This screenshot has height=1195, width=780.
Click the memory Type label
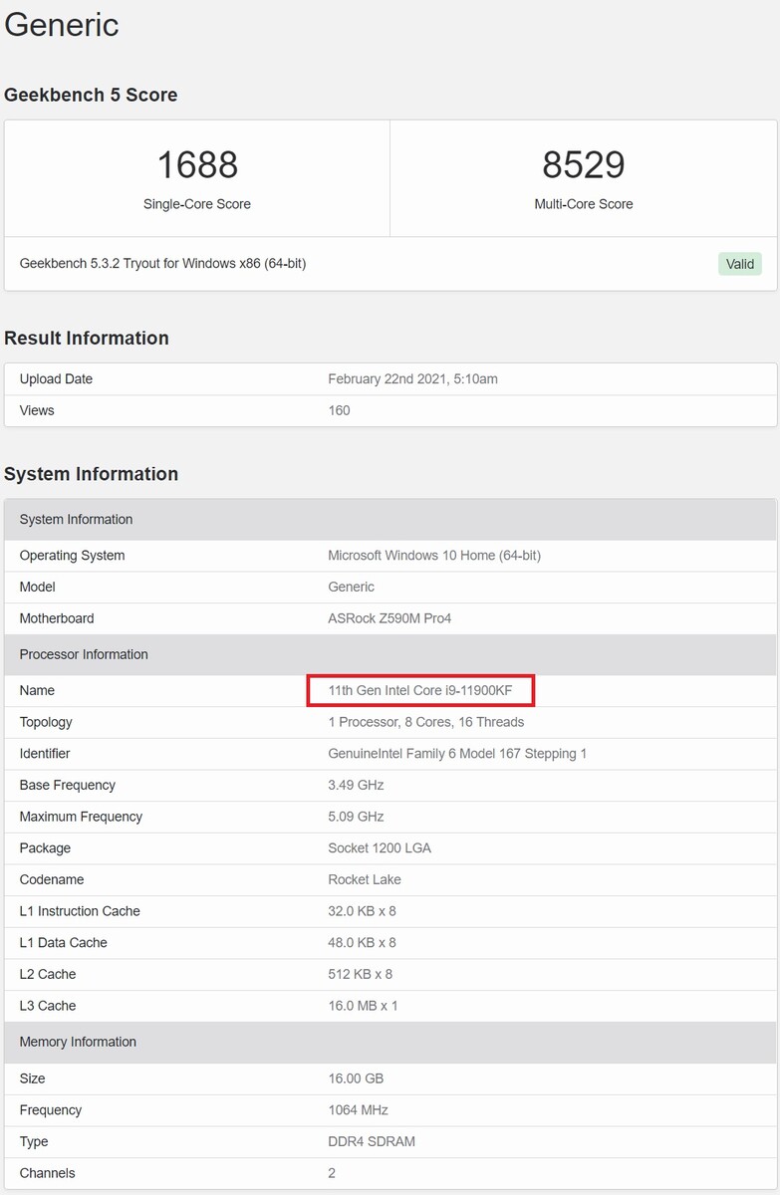34,1141
